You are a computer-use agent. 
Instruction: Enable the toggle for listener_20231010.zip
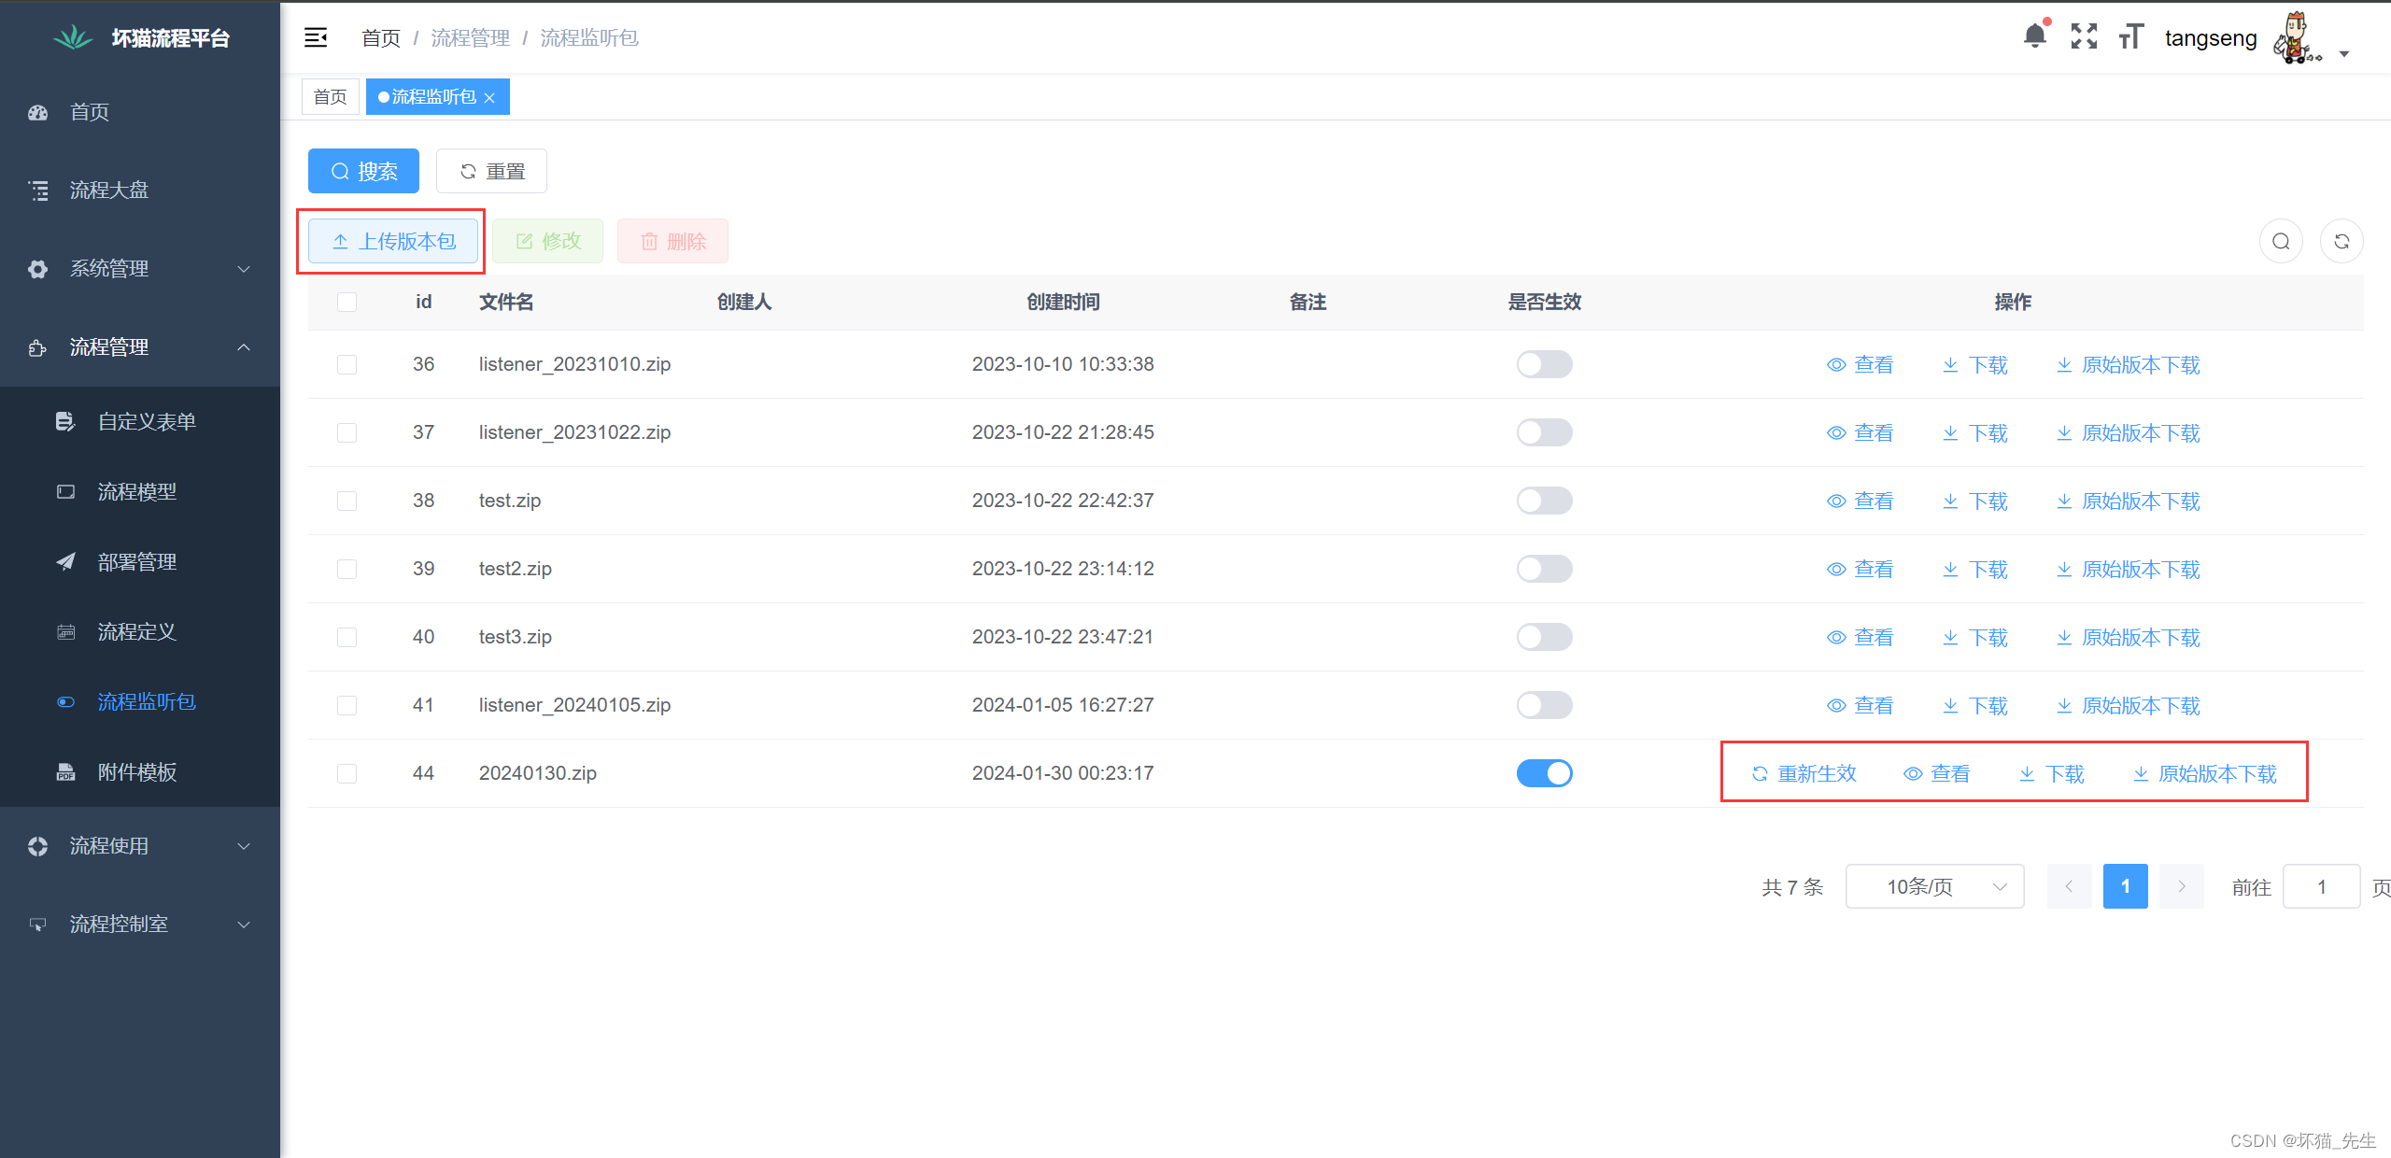point(1544,364)
